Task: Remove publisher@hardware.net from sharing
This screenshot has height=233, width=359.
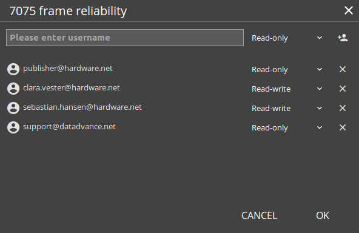Action: coord(343,69)
